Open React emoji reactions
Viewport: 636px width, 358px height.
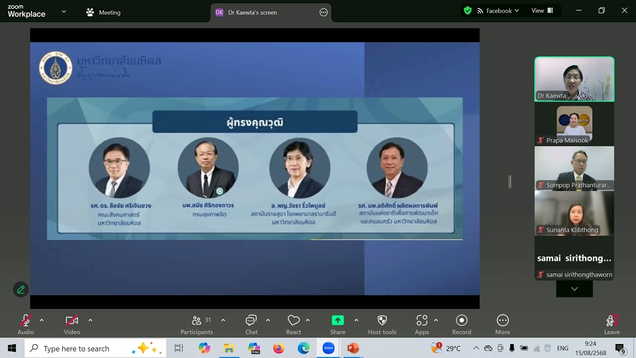tap(294, 324)
